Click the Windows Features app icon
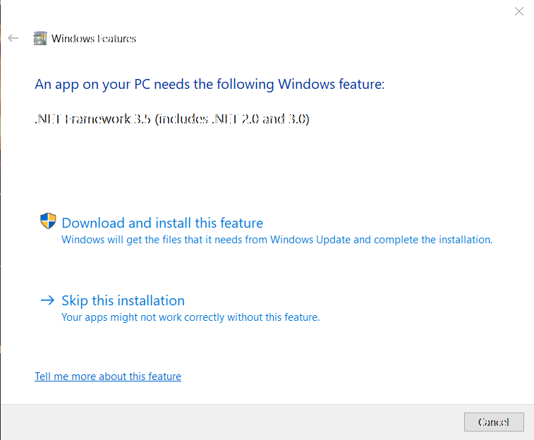The image size is (534, 440). 40,38
